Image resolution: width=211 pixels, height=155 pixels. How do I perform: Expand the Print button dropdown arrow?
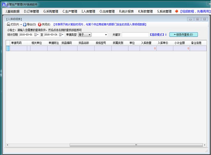click(x=21, y=24)
